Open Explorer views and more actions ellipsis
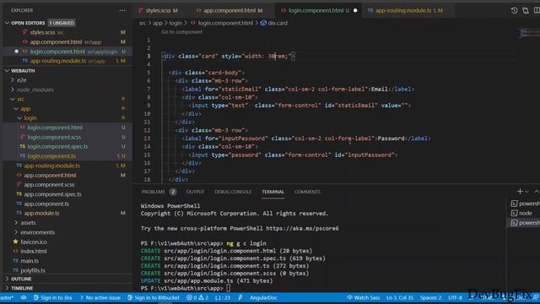This screenshot has height=304, width=540. [122, 10]
